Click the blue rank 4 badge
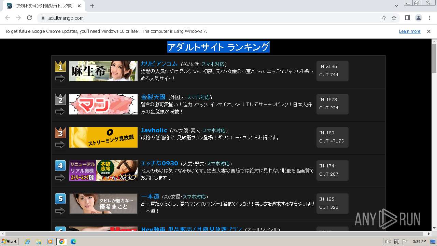 coord(60,166)
